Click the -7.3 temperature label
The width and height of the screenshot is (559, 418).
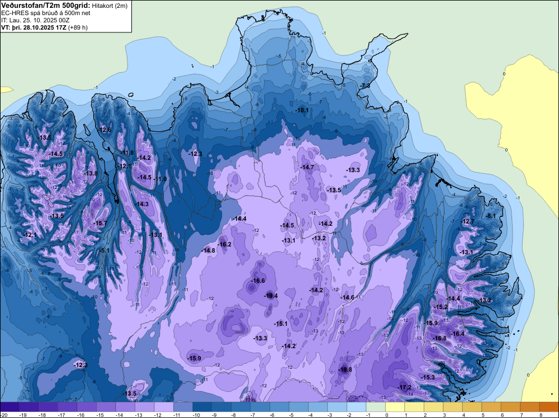click(364, 86)
